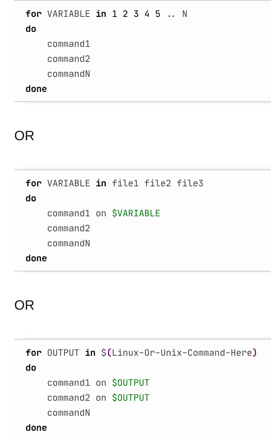Click command2 in the second code block

pos(69,228)
